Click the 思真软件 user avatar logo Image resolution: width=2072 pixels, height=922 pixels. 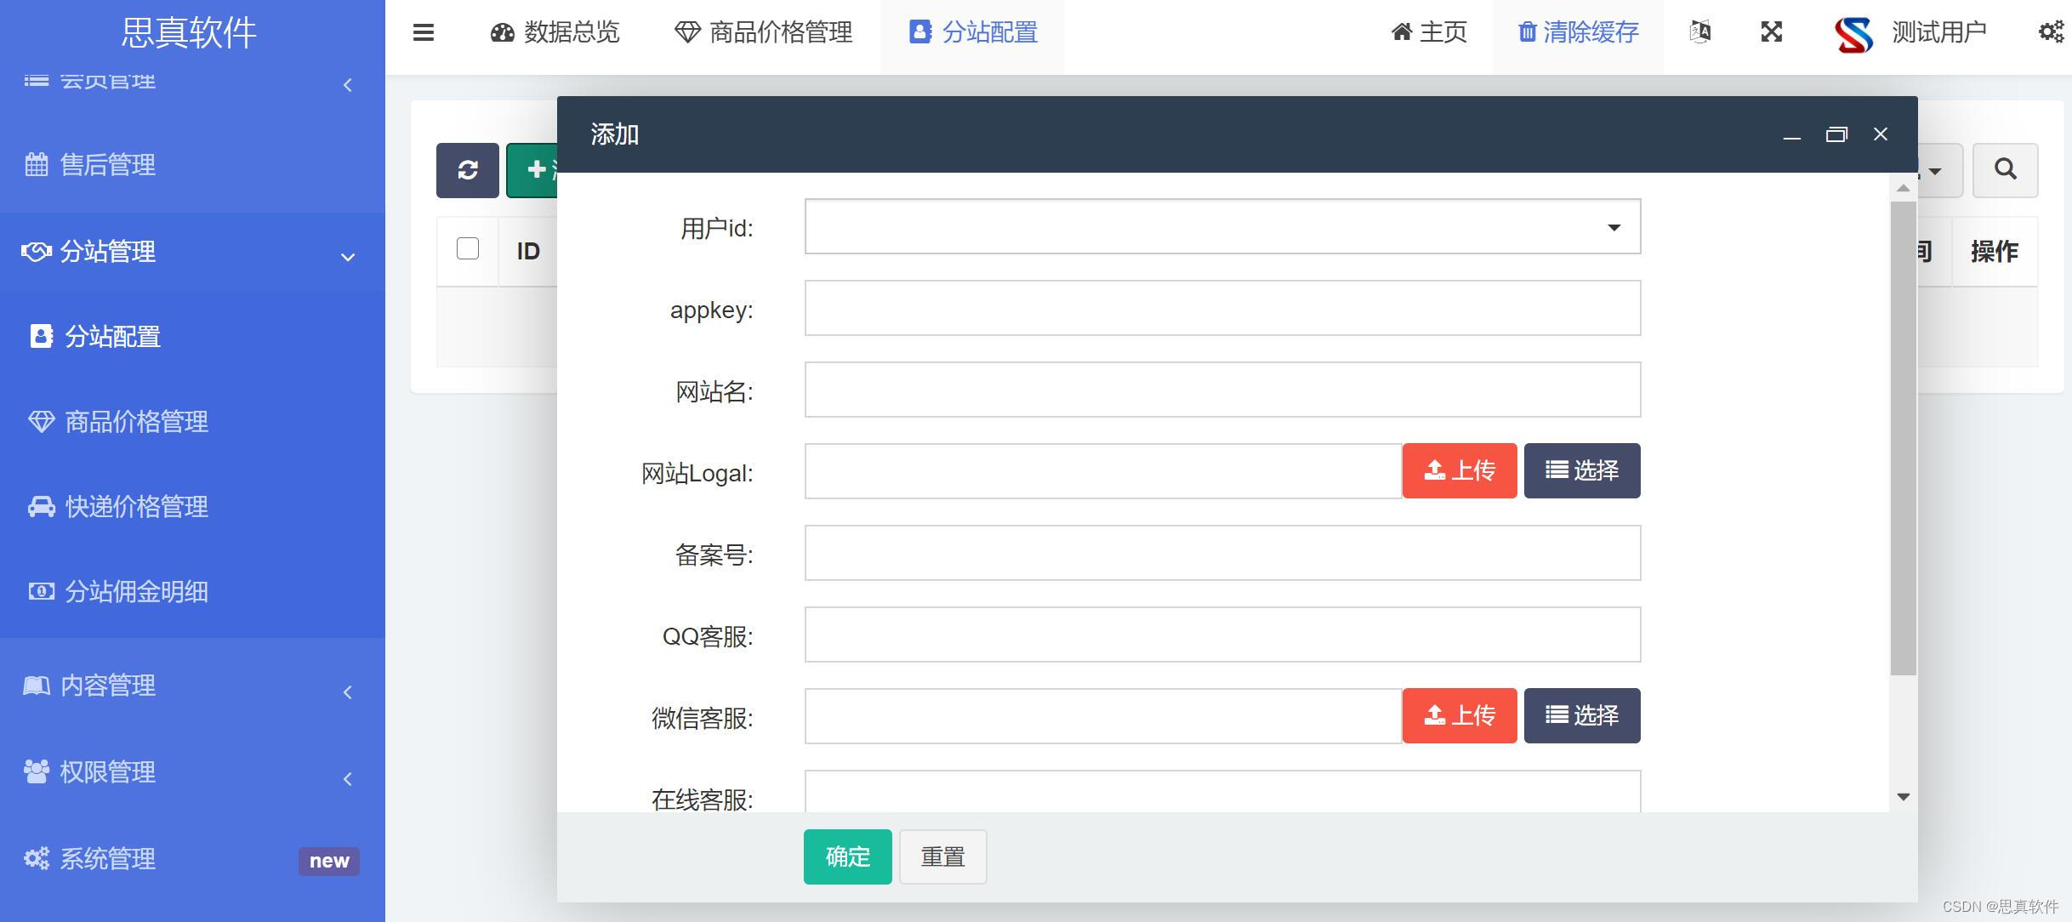click(x=1854, y=34)
